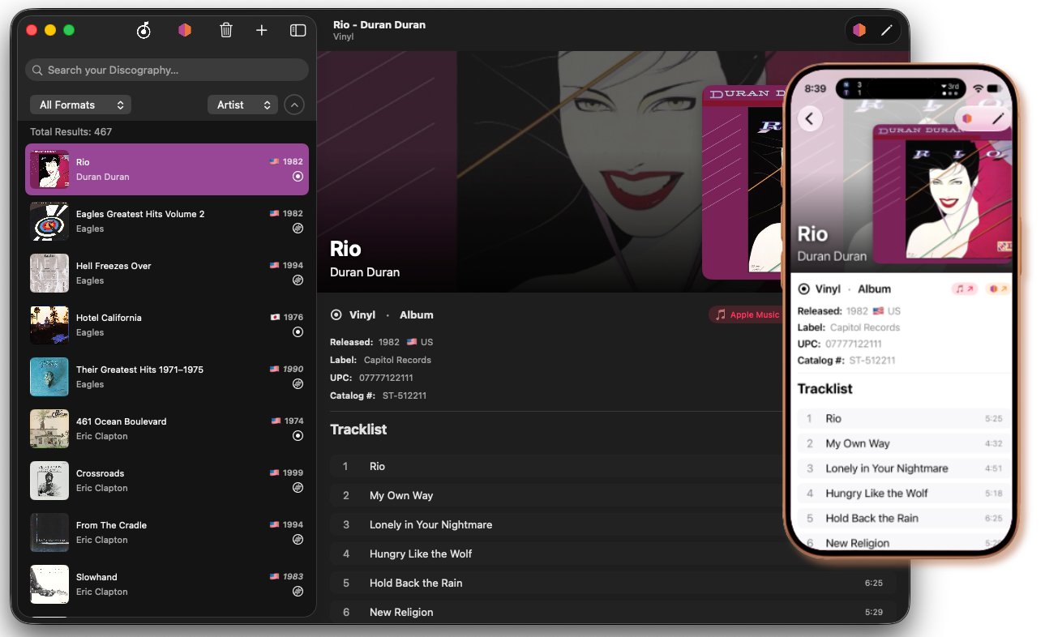Click the Capitol Records label in detail pane
This screenshot has width=1045, height=637.
pyautogui.click(x=397, y=360)
